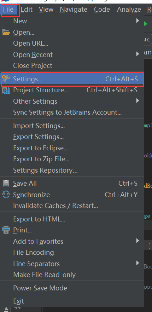
Task: Expand the New submenu arrow
Action: pos(138,21)
